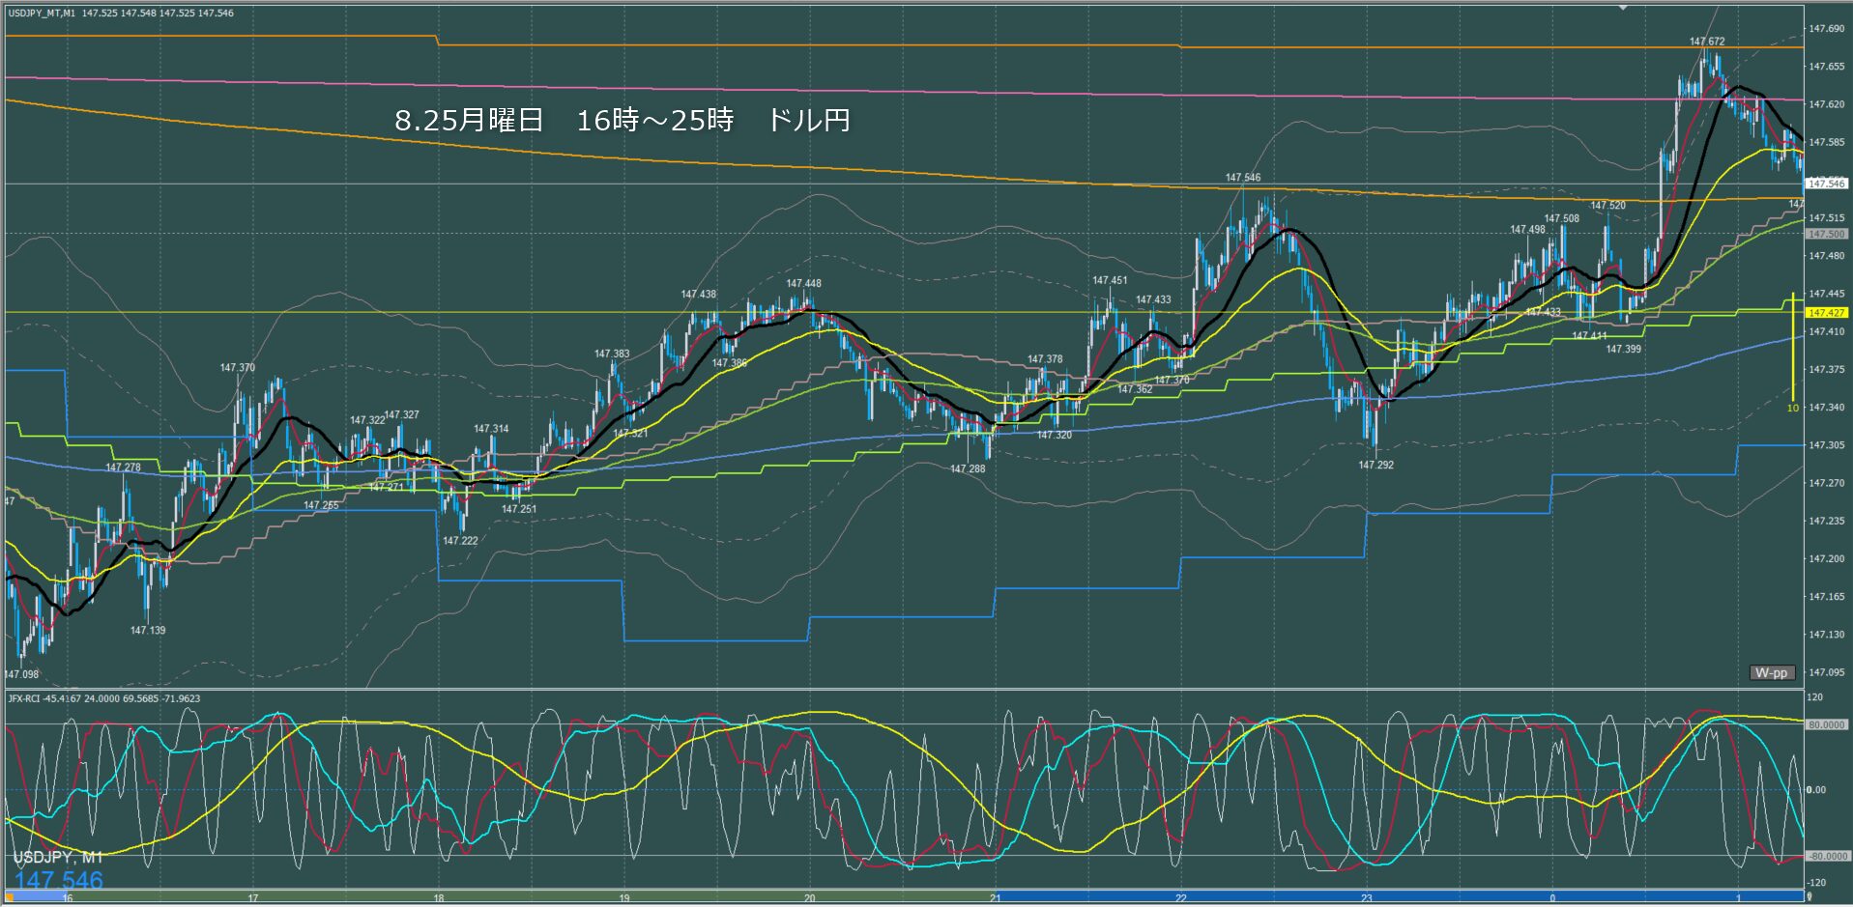
Task: Click the yellow vertical bar labeled 10
Action: (1793, 348)
